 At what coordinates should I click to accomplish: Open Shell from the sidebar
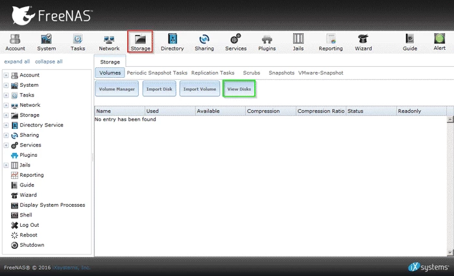point(21,215)
